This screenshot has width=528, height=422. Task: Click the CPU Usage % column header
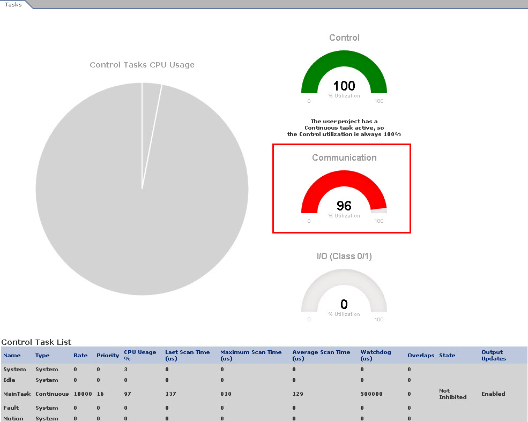tap(140, 355)
